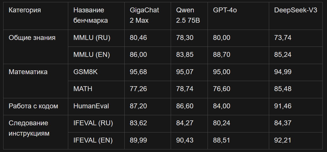Click the IFEVAL (EN) row label
The height and width of the screenshot is (152, 327).
96,141
